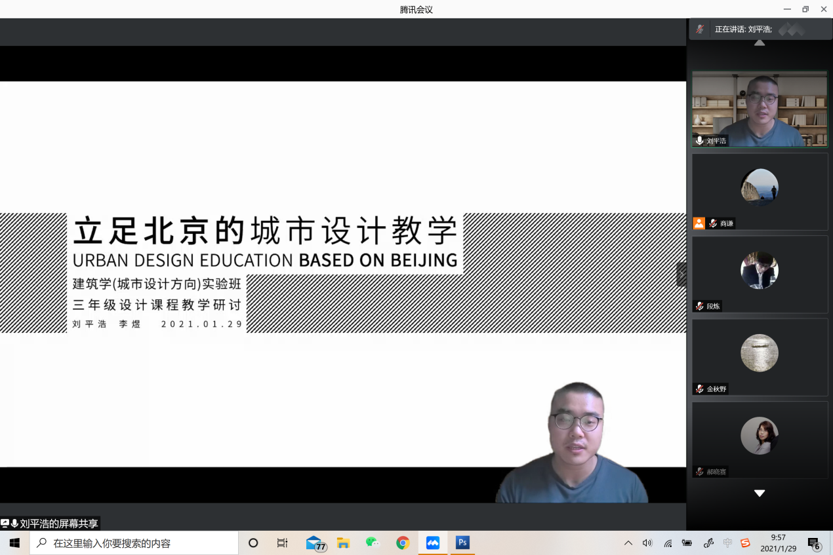The height and width of the screenshot is (555, 833).
Task: Toggle the muted microphone icon for 金秋野
Action: 700,389
